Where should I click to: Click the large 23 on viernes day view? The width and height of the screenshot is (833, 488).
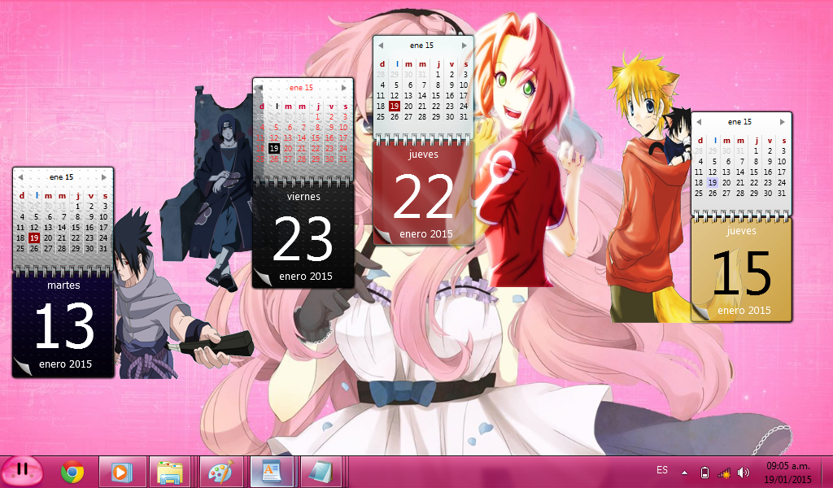(x=303, y=237)
